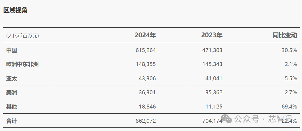The image size is (302, 131).
Task: Click the total 2024 value 862,072
Action: tap(146, 121)
